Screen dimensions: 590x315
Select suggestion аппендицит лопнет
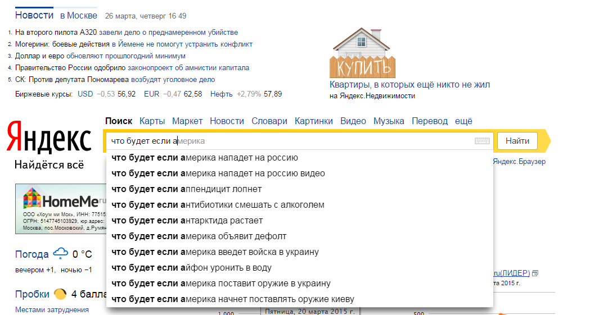[300, 189]
